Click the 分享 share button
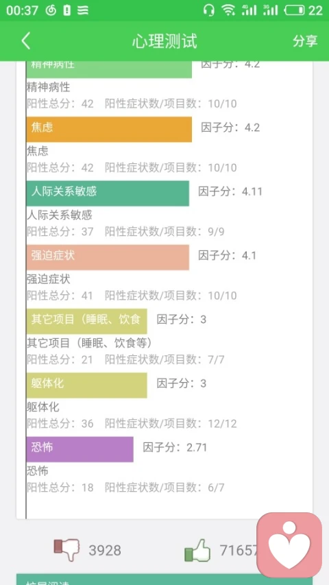The width and height of the screenshot is (329, 585). pyautogui.click(x=305, y=40)
